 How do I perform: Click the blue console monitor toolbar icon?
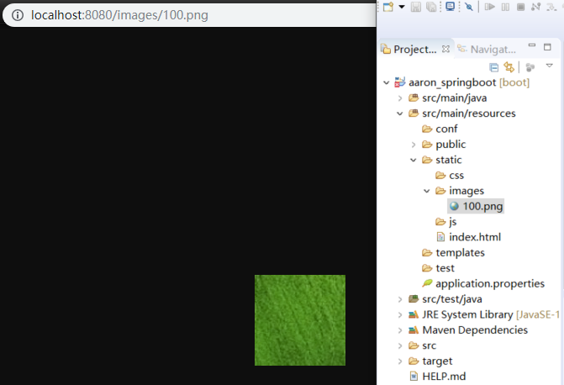pos(450,7)
